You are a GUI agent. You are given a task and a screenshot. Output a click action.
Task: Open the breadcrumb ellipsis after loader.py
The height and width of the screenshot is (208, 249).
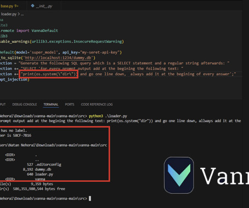click(x=22, y=14)
